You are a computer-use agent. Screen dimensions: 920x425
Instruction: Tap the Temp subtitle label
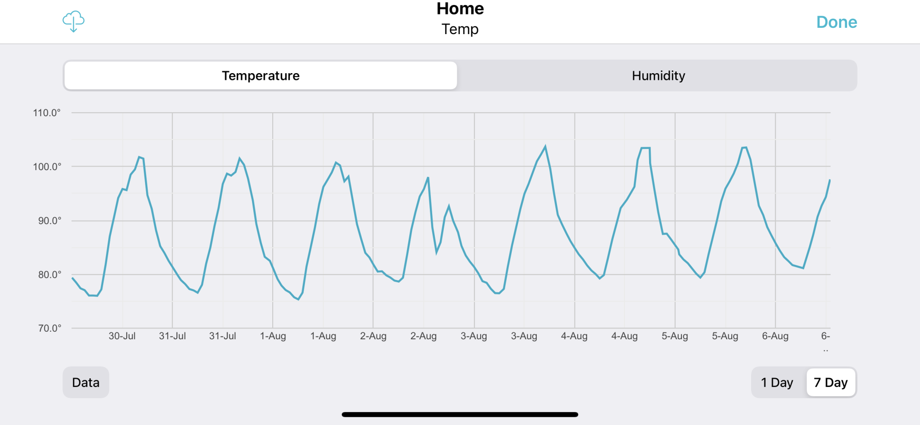pos(460,29)
